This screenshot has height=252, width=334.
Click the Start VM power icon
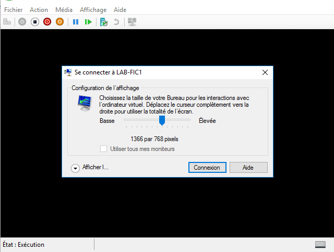[22, 22]
